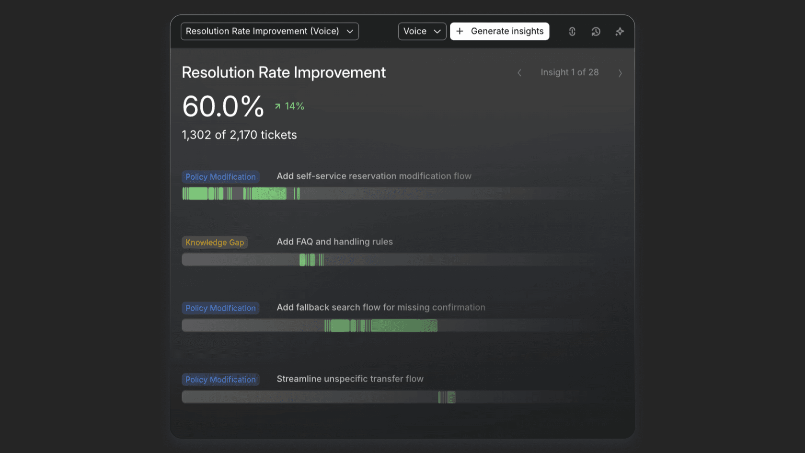Viewport: 805px width, 453px height.
Task: Open the Voice channel dropdown
Action: pyautogui.click(x=421, y=31)
